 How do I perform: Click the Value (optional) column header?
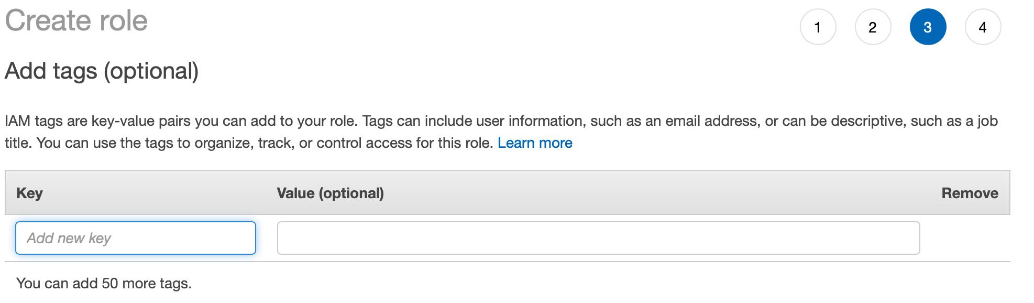coord(330,193)
